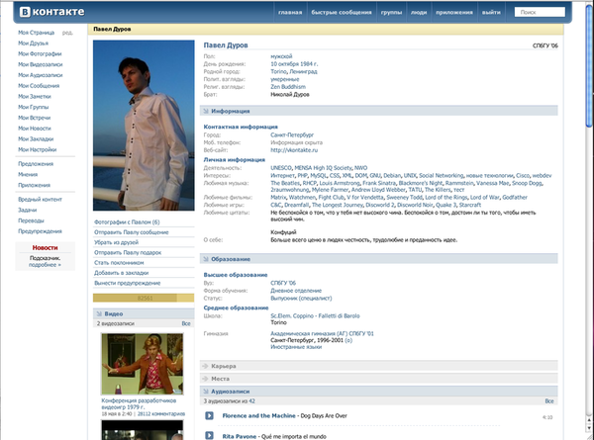
Task: Open Мои Встречи in sidebar
Action: [34, 118]
